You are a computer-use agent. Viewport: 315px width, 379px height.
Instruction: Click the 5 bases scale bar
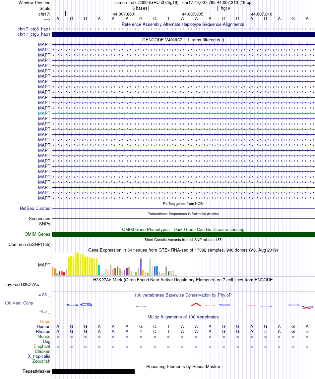[183, 8]
